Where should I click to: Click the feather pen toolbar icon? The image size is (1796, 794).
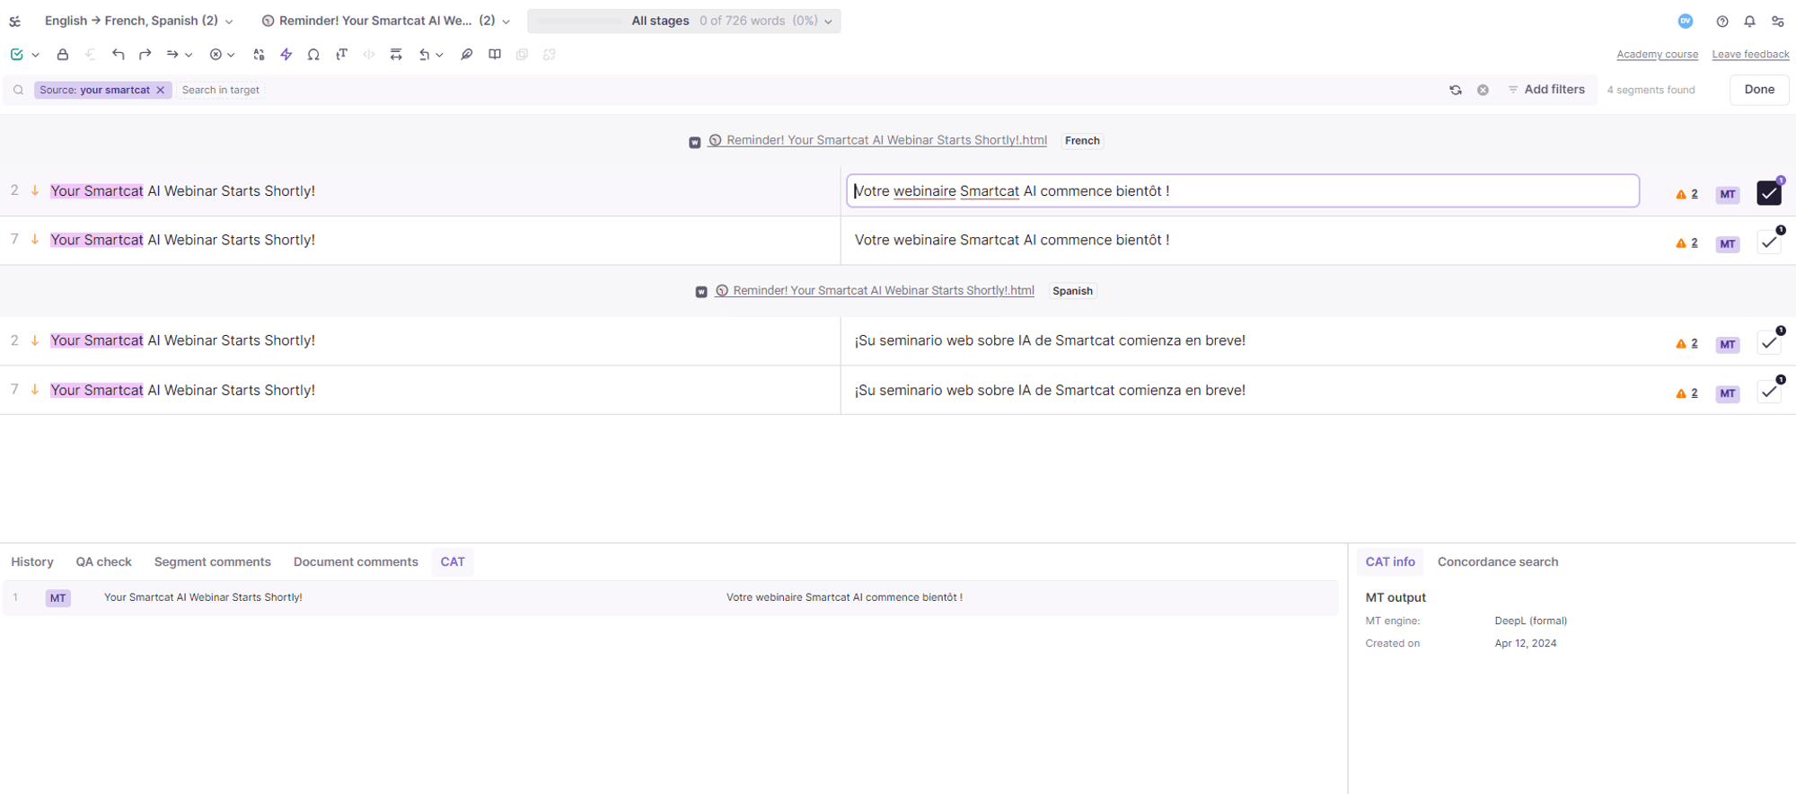(467, 55)
